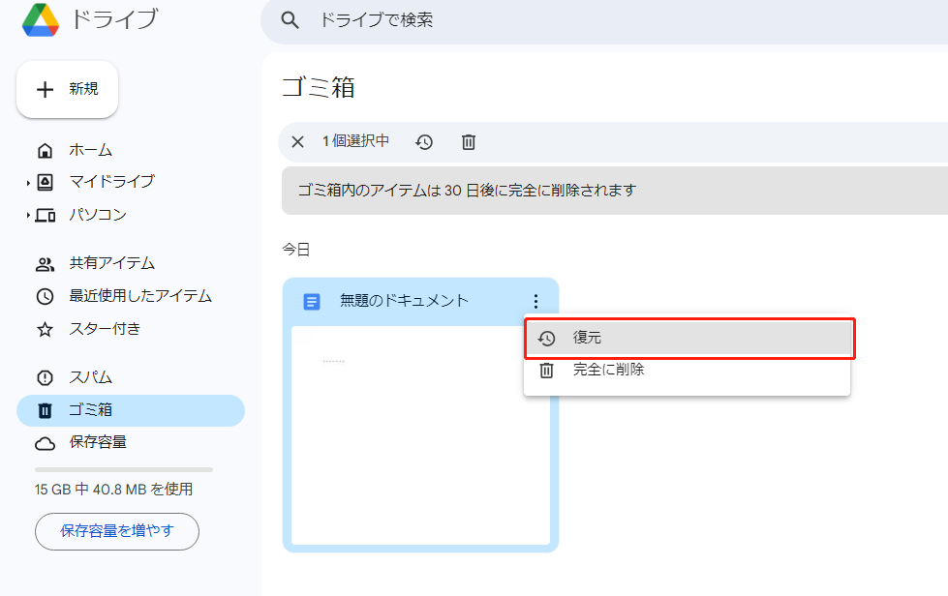Select the 無題のドキュメント file thumbnail
Image resolution: width=948 pixels, height=596 pixels.
(420, 434)
